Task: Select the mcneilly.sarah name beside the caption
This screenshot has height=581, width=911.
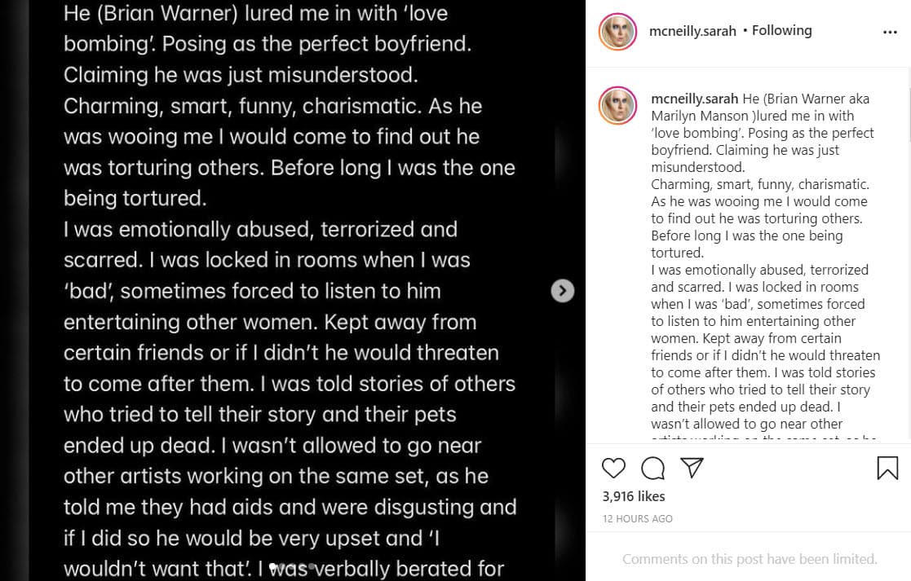Action: click(694, 99)
